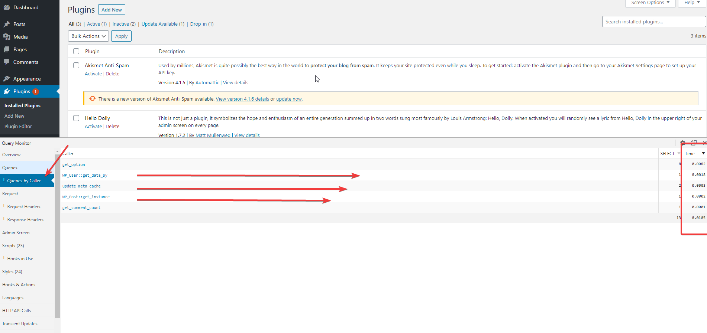Open the Bulk Actions dropdown
The image size is (707, 333).
(x=88, y=36)
